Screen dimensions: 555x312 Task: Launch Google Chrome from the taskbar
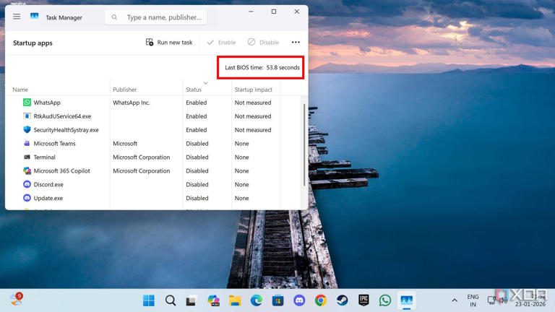click(320, 300)
